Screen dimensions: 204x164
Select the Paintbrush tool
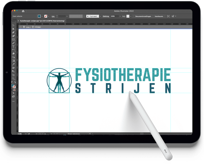point(13,43)
